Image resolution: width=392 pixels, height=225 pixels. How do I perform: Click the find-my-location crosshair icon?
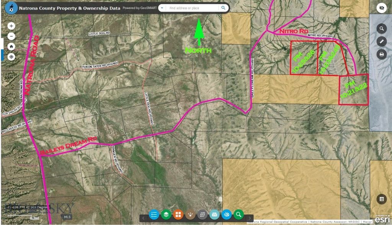11,57
